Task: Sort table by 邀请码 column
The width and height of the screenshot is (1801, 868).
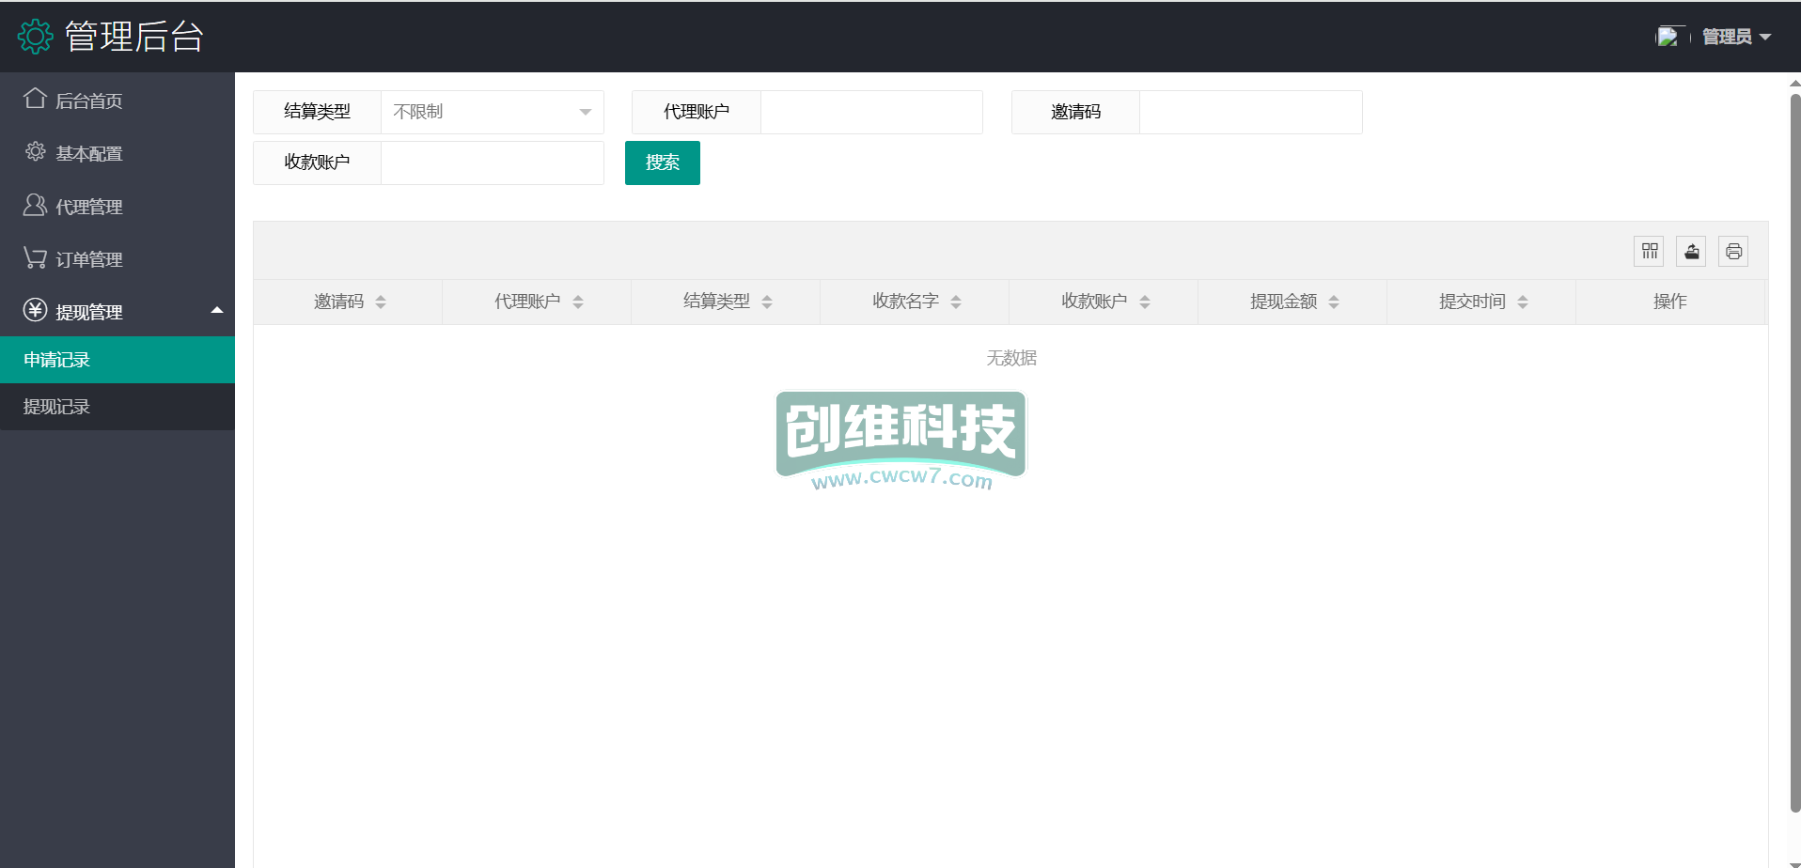Action: (x=381, y=302)
